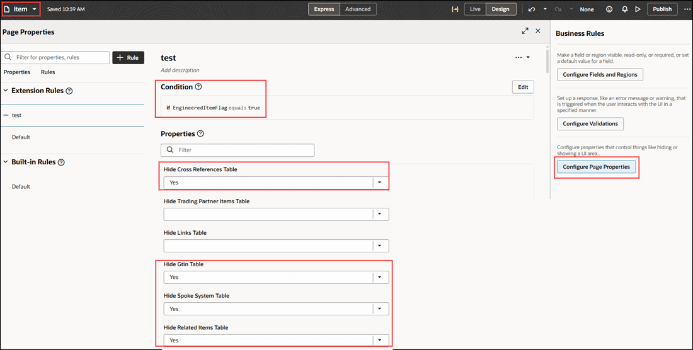The height and width of the screenshot is (350, 693).
Task: Click Configure Validations button
Action: point(590,123)
